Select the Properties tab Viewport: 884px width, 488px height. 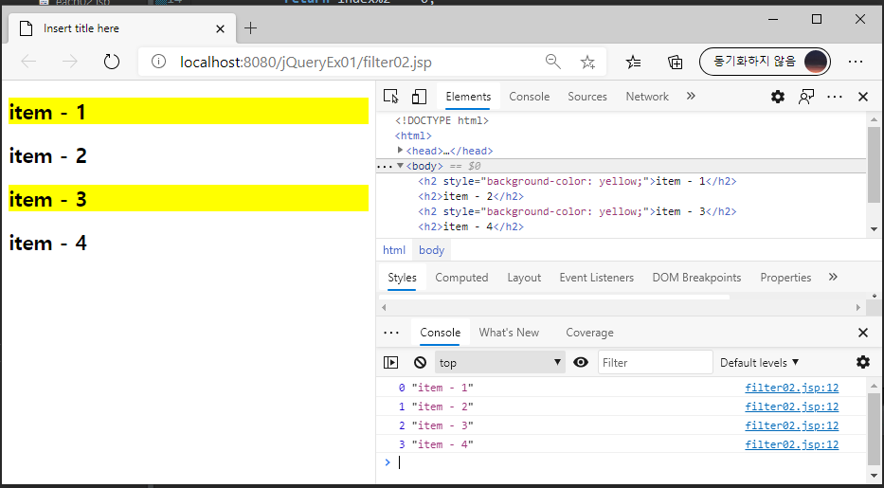[785, 278]
